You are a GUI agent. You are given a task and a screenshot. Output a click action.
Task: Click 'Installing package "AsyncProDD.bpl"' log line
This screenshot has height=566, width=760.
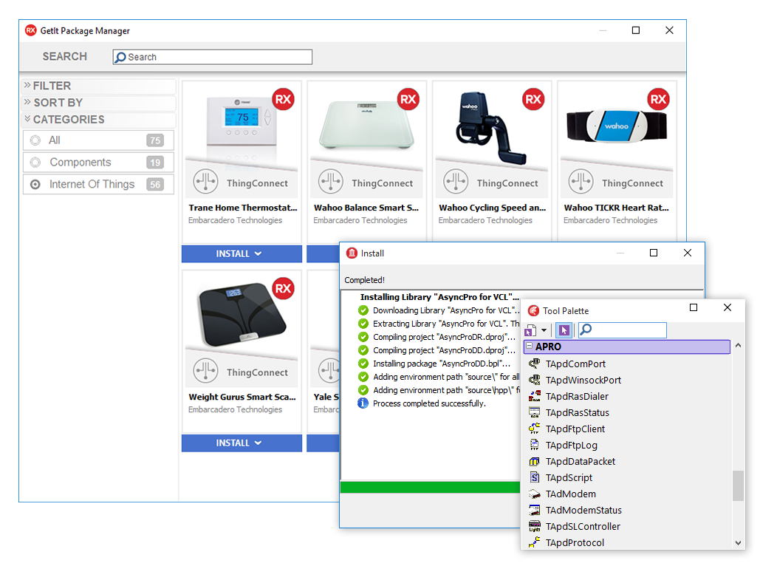coord(442,364)
